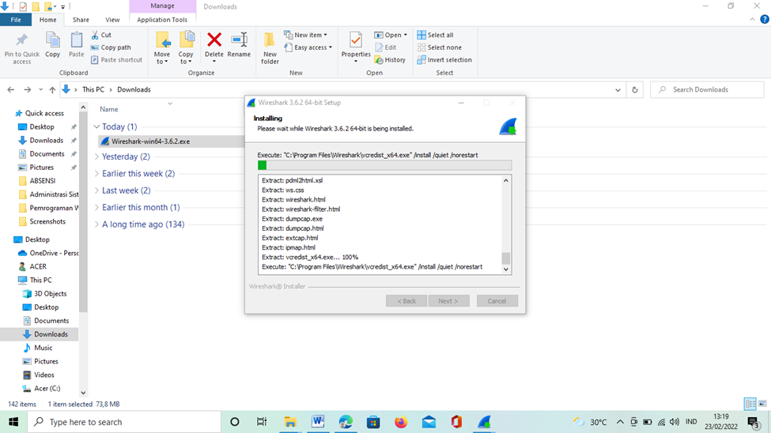This screenshot has height=433, width=771.
Task: Expand the Earlier this month (1) group
Action: (96, 207)
